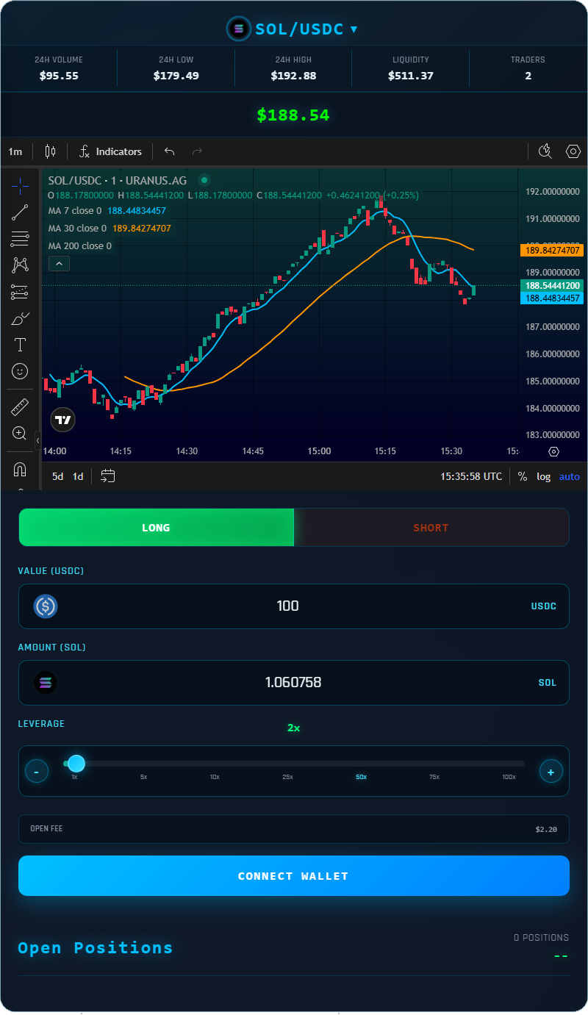Open the go to date calendar

click(x=108, y=476)
